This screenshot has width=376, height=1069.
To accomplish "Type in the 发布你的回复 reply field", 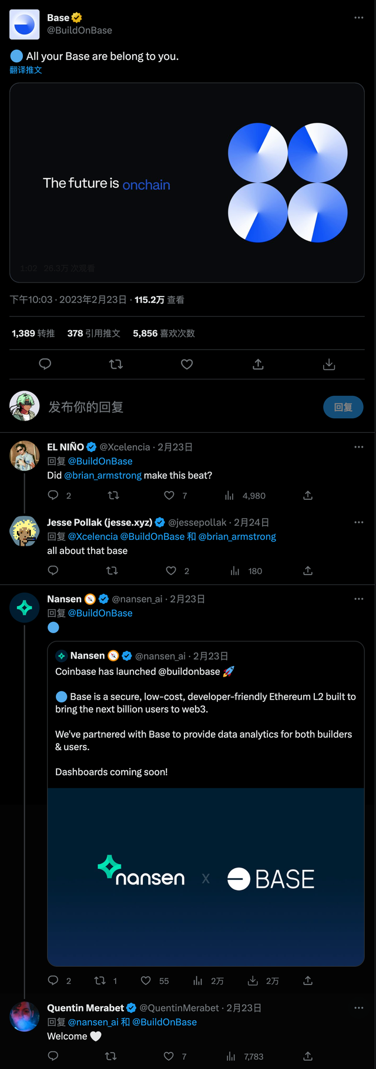I will pyautogui.click(x=176, y=407).
